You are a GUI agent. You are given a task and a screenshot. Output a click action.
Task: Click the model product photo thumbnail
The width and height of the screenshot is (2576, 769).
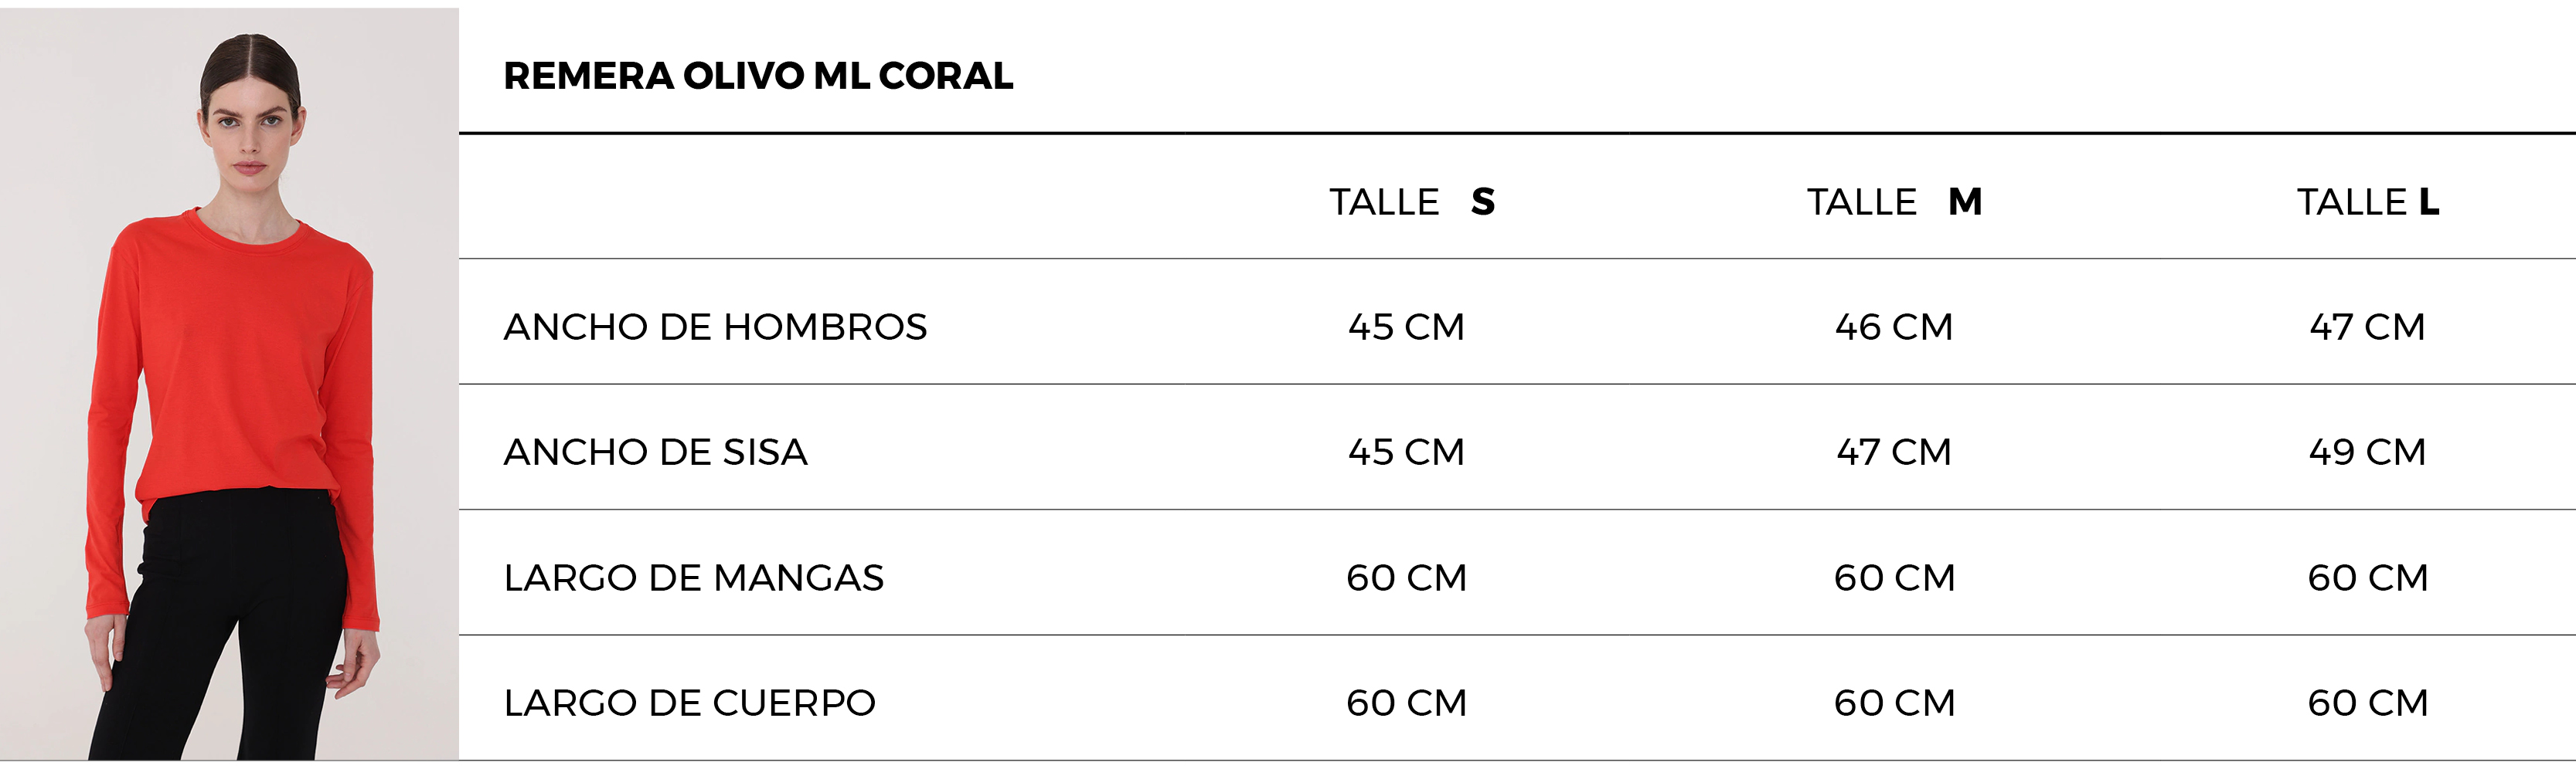(229, 384)
